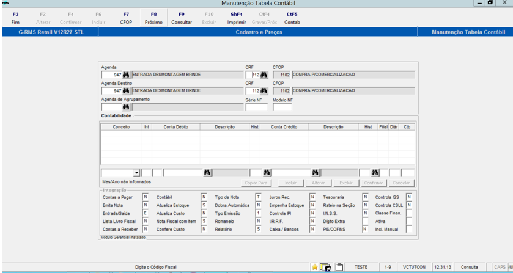The image size is (513, 273).
Task: Click the Atualiza Estoque flag field
Action: point(204,205)
